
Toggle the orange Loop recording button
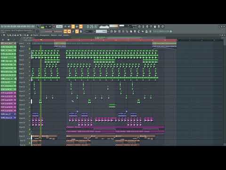(x=81, y=26)
